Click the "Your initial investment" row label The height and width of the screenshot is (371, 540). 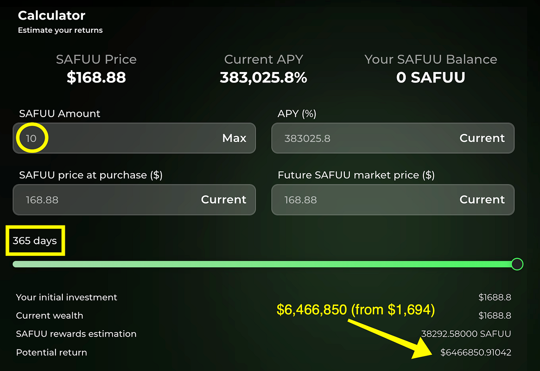66,297
